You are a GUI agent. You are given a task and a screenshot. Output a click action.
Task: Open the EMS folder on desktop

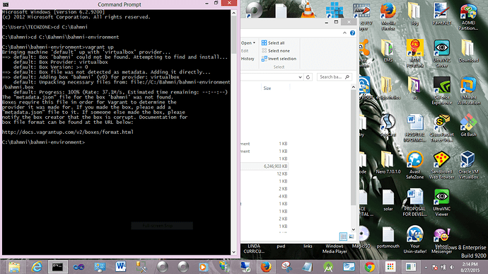coord(388,51)
